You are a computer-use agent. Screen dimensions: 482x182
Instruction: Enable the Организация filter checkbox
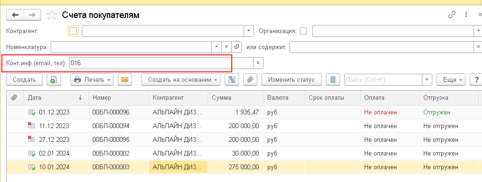303,31
